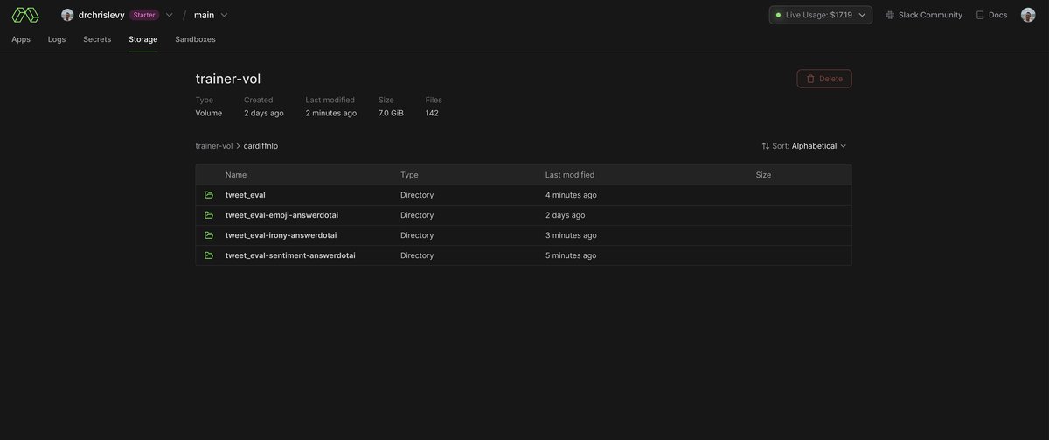Open the Docs link

(x=991, y=15)
